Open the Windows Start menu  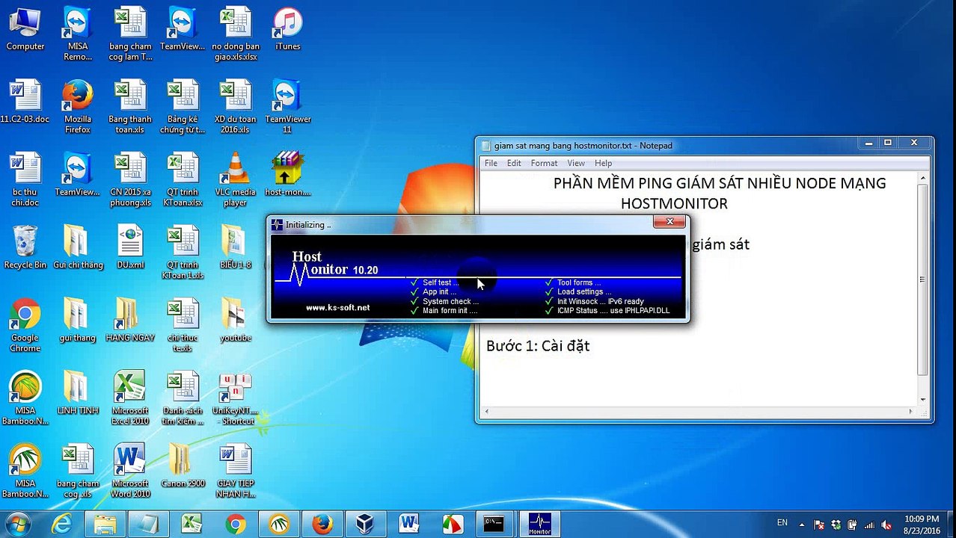(18, 523)
